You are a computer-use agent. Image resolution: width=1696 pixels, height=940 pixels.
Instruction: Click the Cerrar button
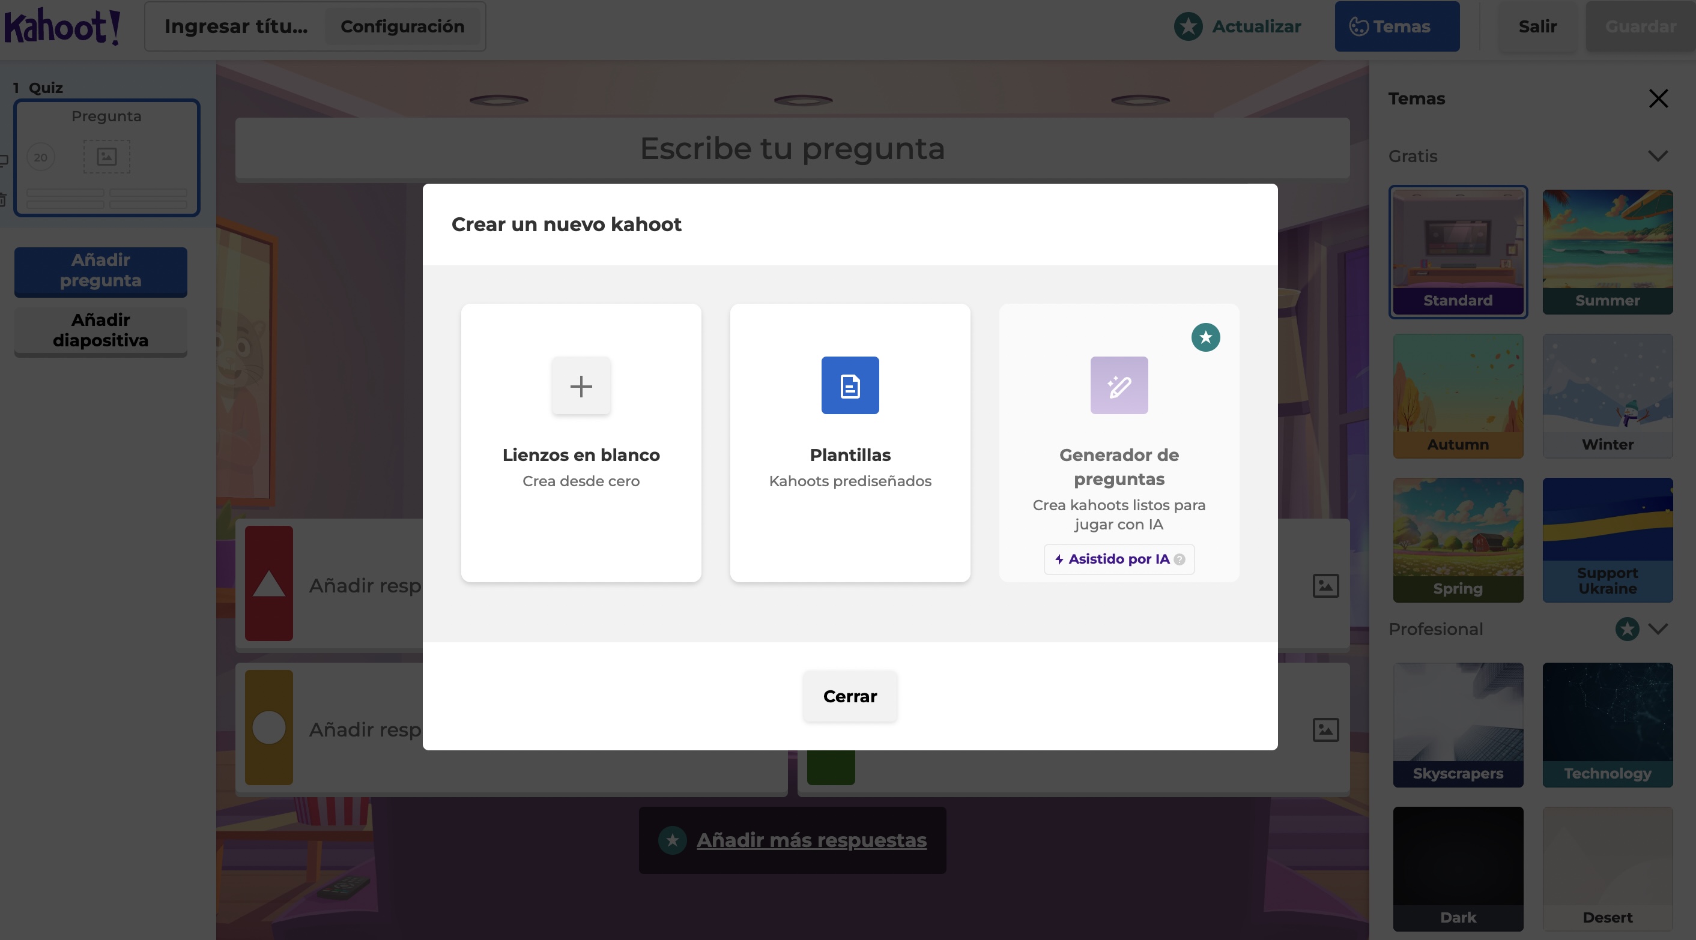[x=850, y=696]
